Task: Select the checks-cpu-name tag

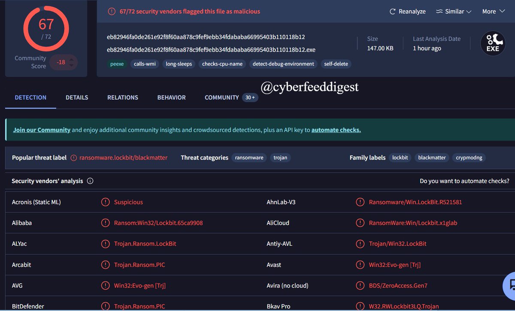Action: [222, 64]
